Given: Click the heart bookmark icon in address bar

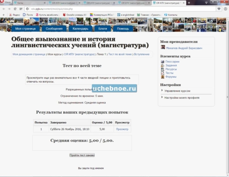Looking at the screenshot, I should point(219,8).
